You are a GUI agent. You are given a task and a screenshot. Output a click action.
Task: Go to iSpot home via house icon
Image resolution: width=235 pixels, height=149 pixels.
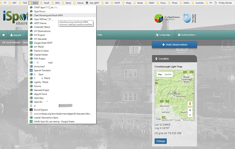pyautogui.click(x=3, y=35)
